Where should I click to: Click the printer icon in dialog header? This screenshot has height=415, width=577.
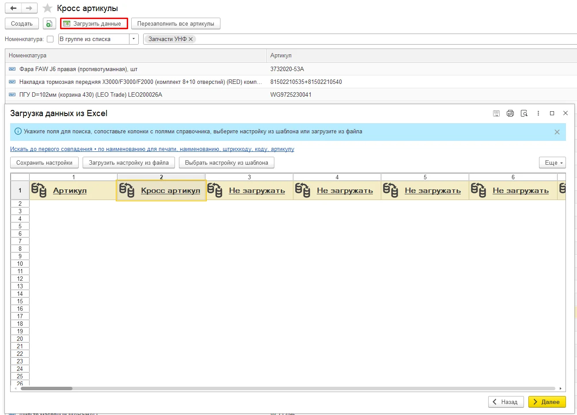coord(510,113)
